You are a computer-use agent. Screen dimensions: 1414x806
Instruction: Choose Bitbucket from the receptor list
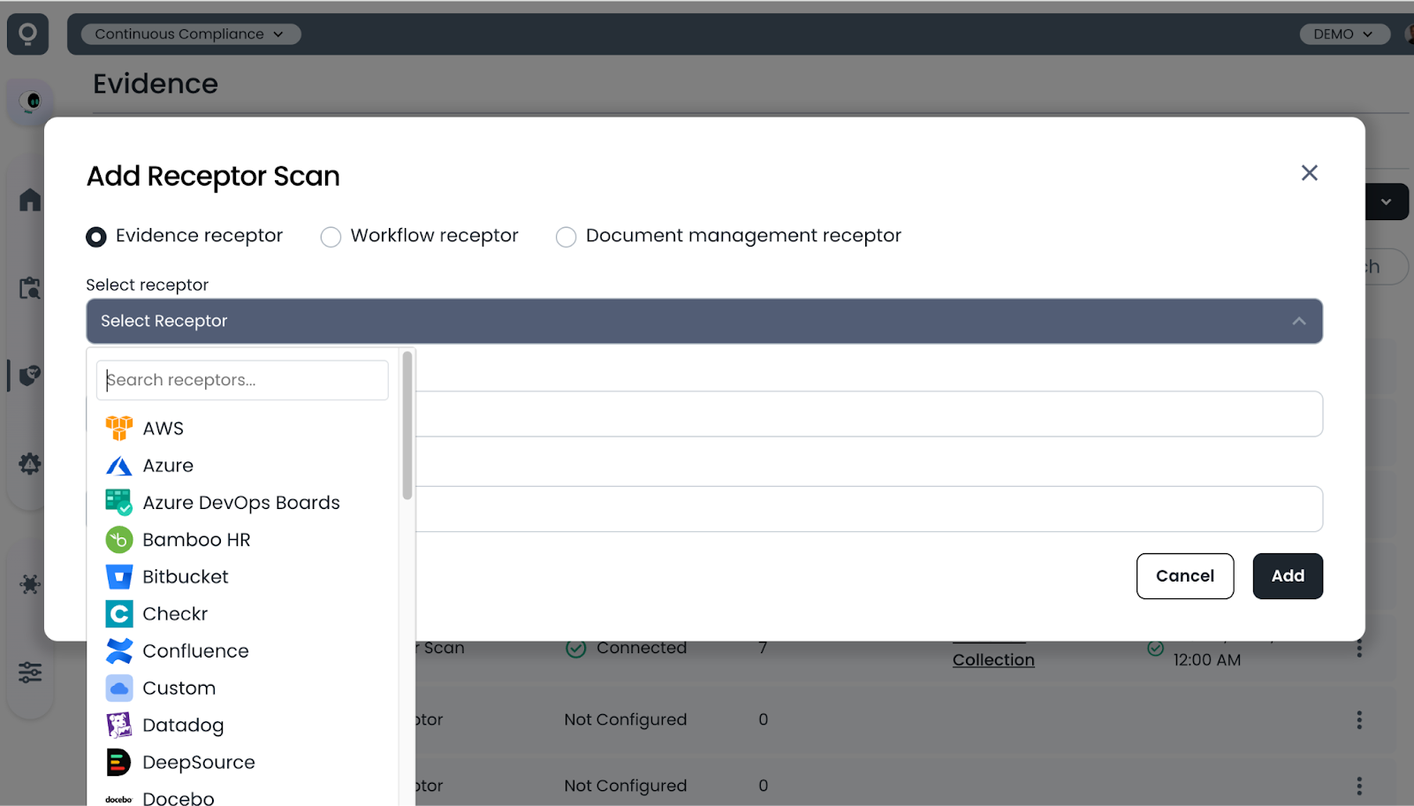click(186, 577)
